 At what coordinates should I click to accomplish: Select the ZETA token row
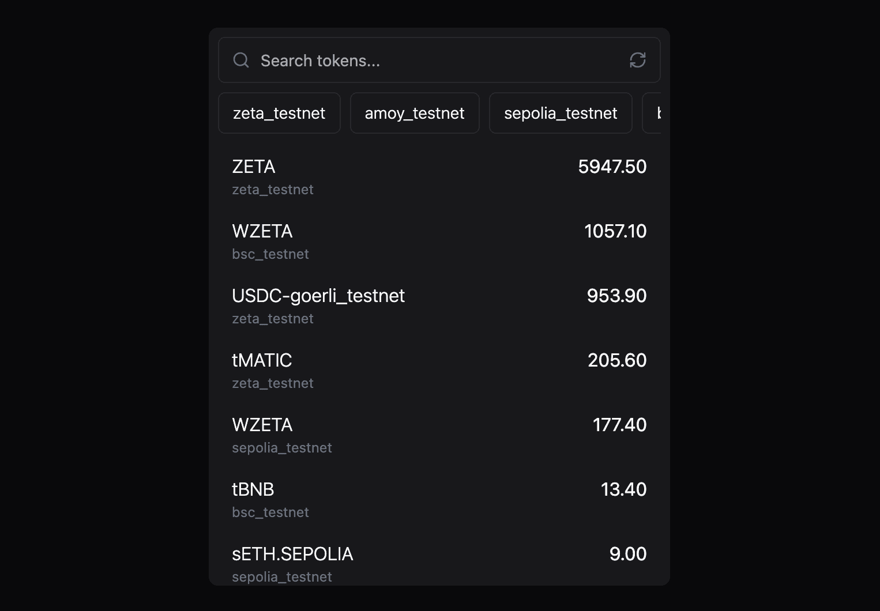[x=404, y=177]
